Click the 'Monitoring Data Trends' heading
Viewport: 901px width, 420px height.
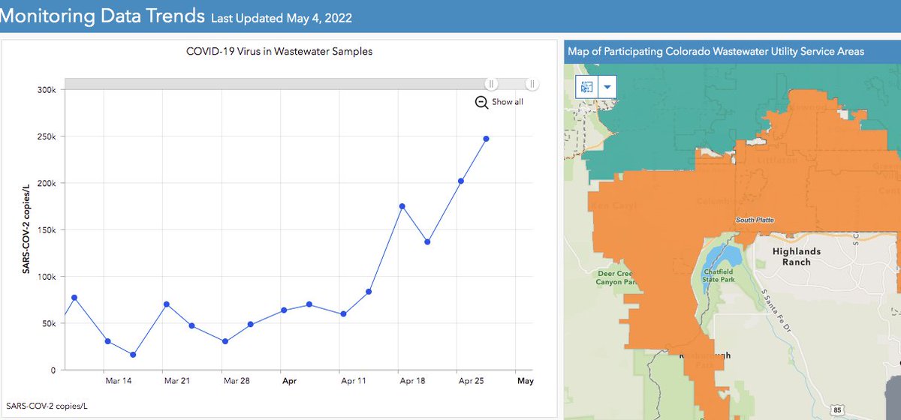point(102,14)
